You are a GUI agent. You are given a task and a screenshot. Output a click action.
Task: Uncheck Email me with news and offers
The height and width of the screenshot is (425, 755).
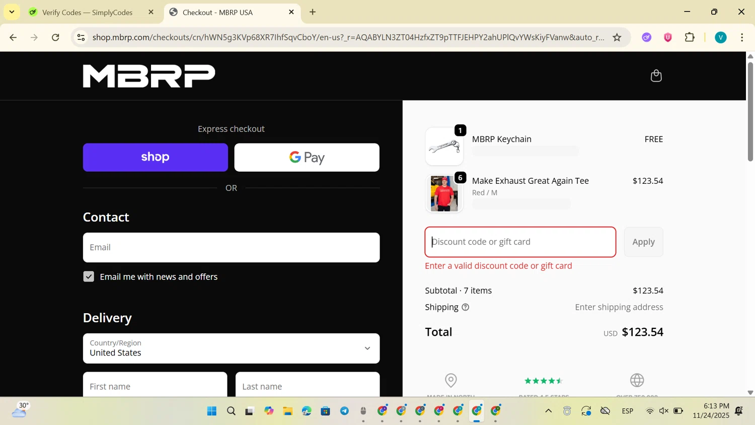[89, 276]
